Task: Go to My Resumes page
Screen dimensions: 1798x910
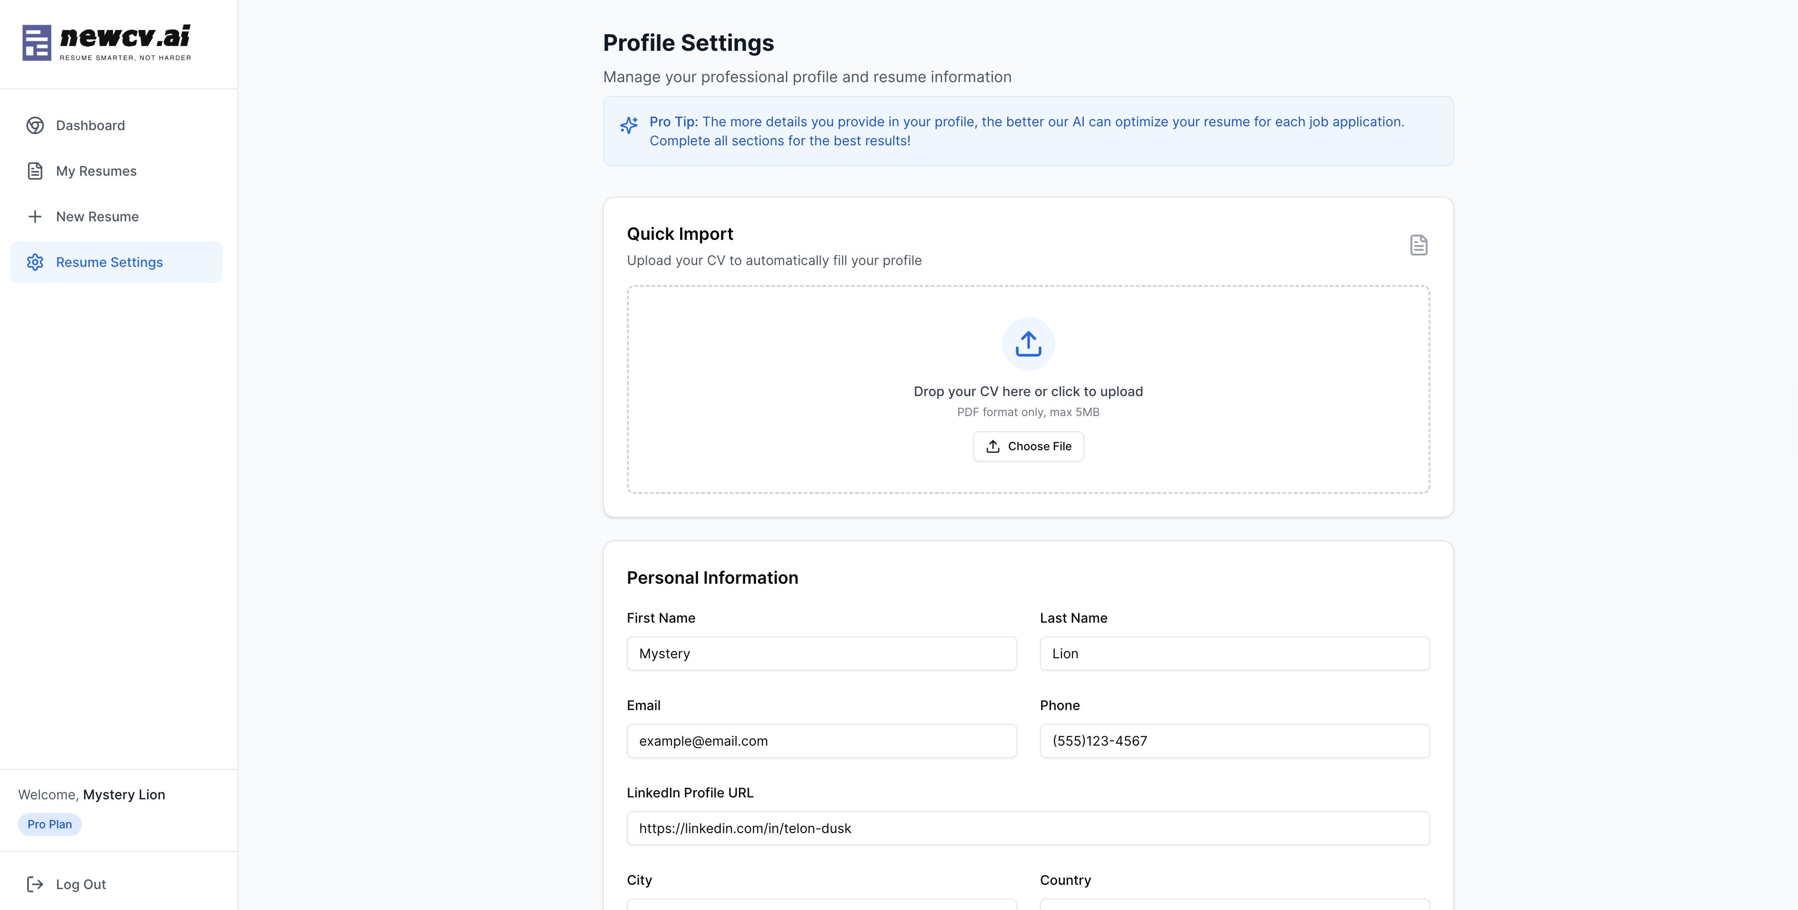Action: (96, 171)
